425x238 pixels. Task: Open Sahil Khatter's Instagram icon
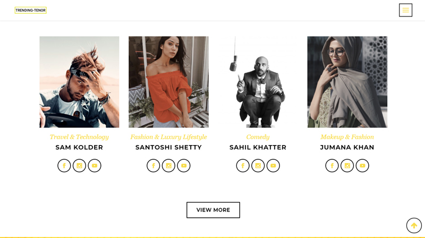click(x=258, y=166)
